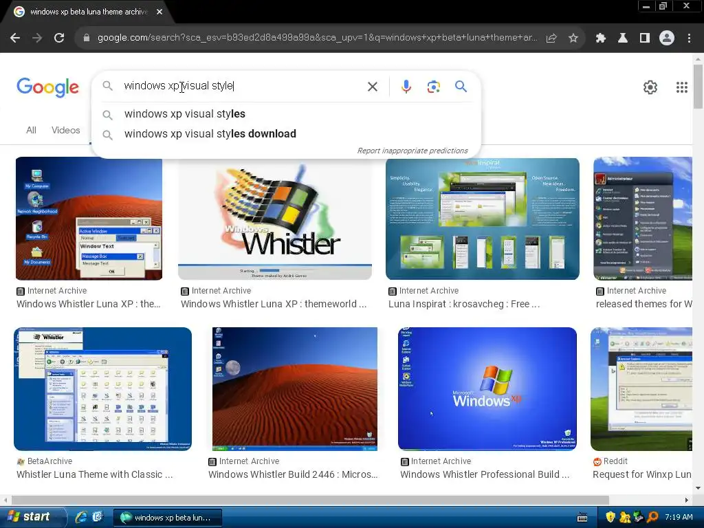This screenshot has height=528, width=704.
Task: Click the vertical scrollbar thumb
Action: (698, 86)
